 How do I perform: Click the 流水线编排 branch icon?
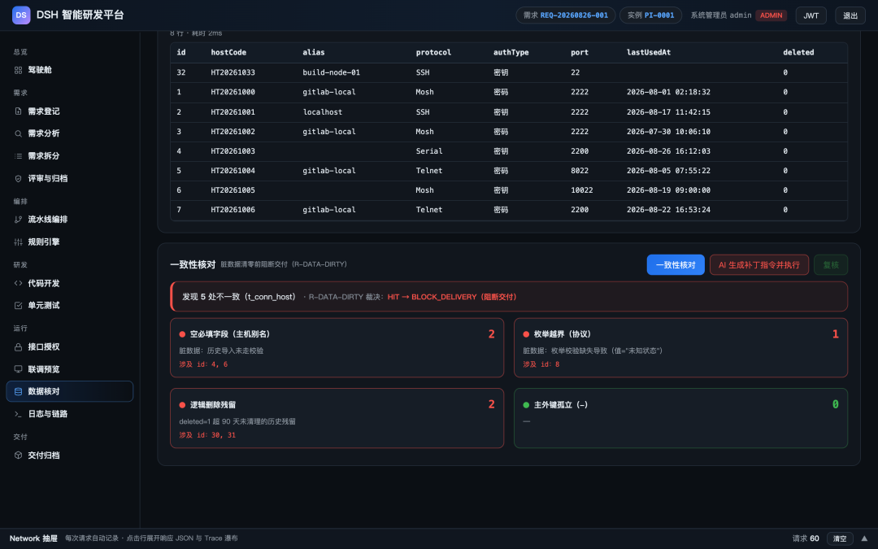(18, 220)
